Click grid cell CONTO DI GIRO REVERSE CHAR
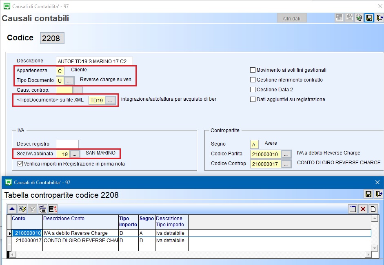Image resolution: width=384 pixels, height=265 pixels. coord(80,240)
